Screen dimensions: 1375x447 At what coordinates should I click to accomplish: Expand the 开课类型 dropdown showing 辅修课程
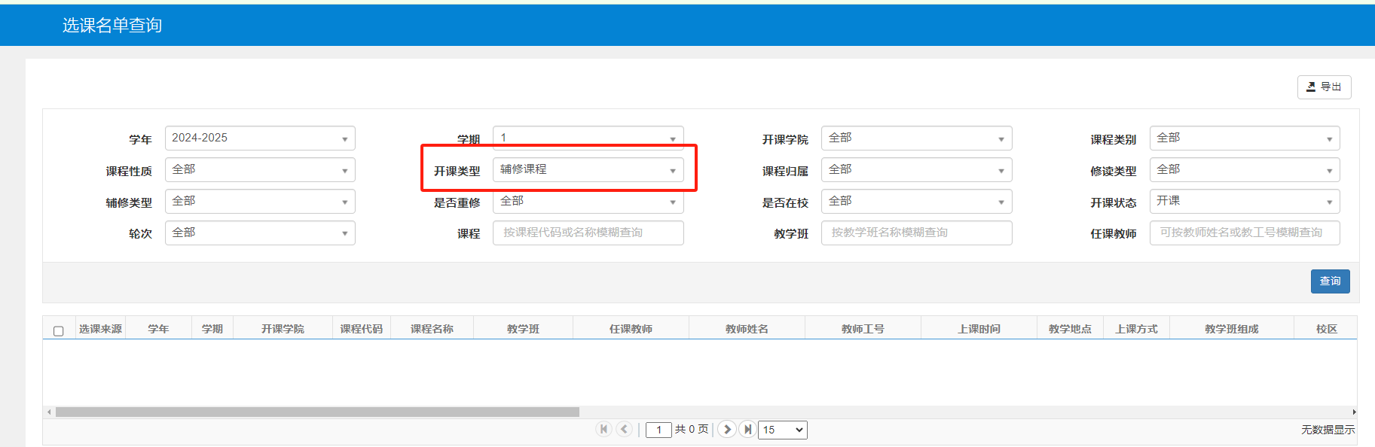(588, 170)
